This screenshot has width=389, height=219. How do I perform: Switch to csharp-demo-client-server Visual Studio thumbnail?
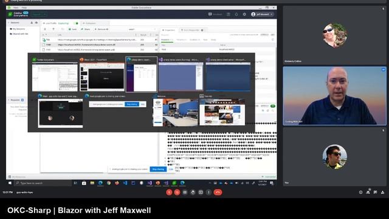pyautogui.click(x=228, y=75)
